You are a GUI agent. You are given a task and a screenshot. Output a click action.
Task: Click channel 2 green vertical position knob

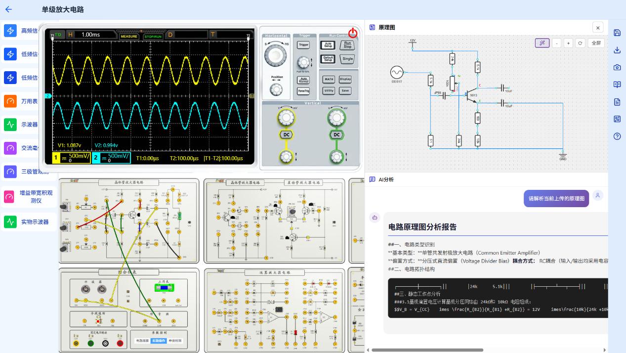point(336,157)
